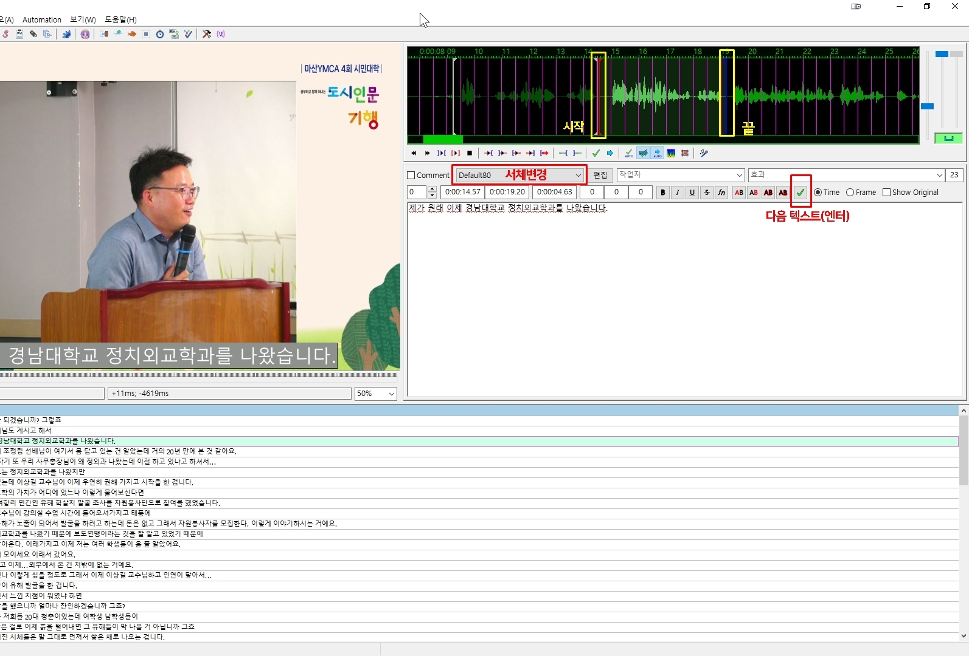
Task: Play audio after selection end
Action: point(502,153)
